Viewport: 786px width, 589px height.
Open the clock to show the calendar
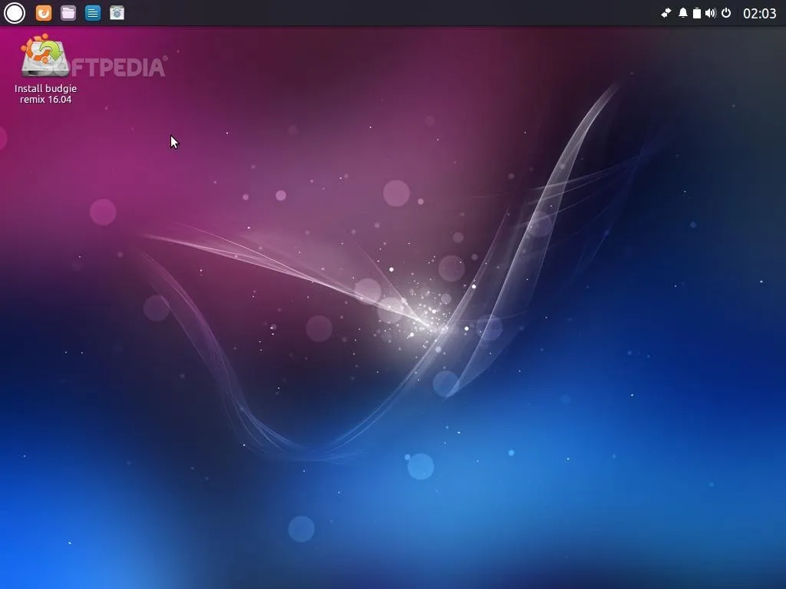coord(761,13)
